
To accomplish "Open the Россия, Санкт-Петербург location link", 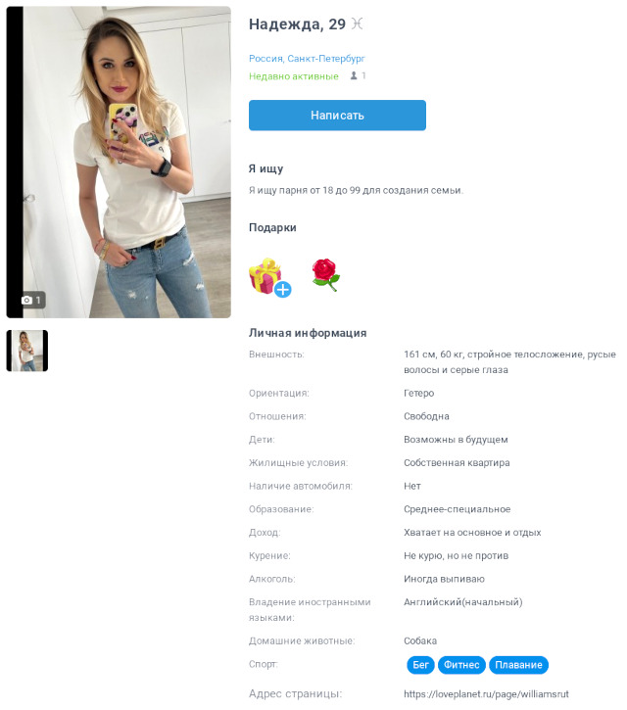I will click(x=307, y=59).
